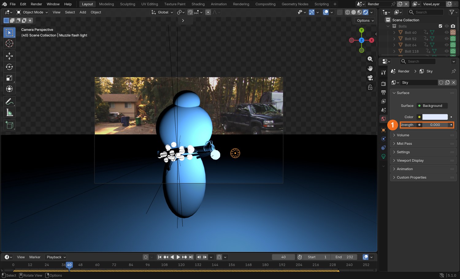Pick the Add Cube tool

click(x=10, y=125)
